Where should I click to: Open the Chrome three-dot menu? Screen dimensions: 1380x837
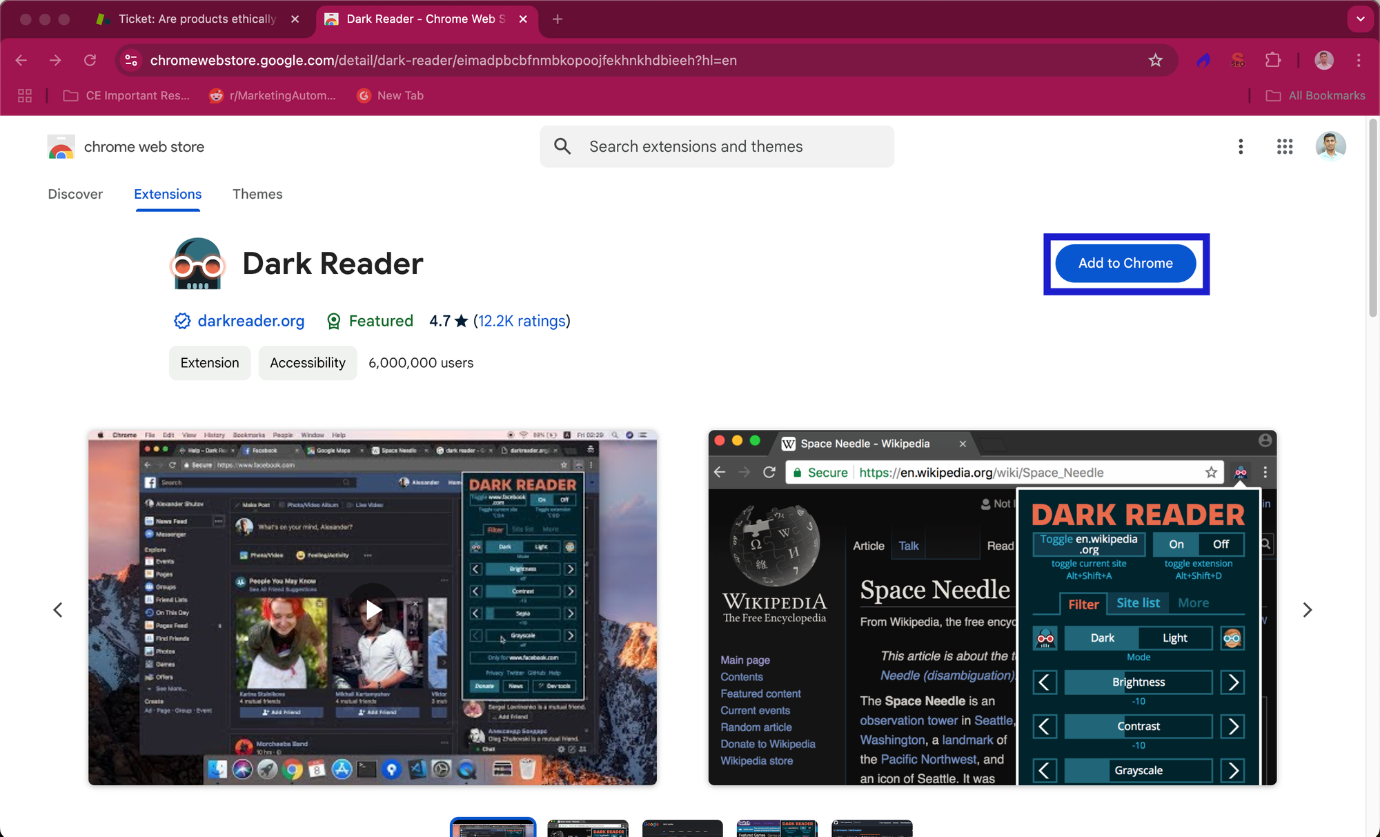point(1359,60)
